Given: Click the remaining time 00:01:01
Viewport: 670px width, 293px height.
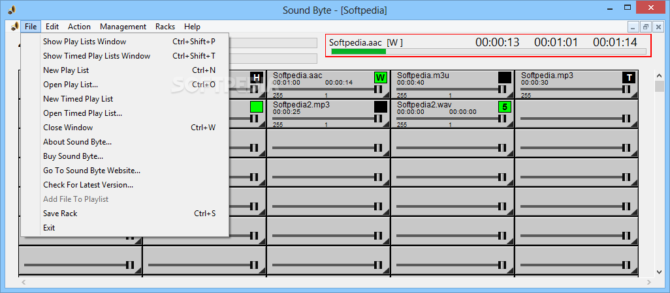Looking at the screenshot, I should pos(556,42).
